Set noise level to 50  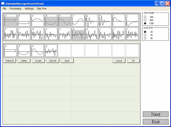coord(145,38)
